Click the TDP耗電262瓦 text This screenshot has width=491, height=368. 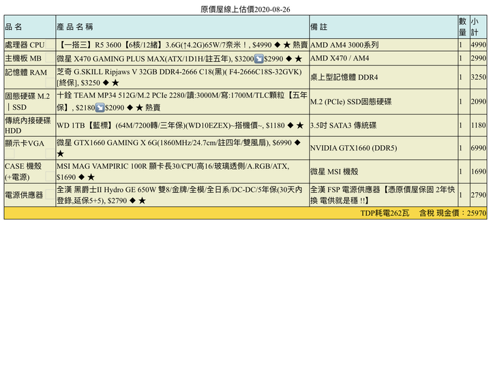[385, 213]
